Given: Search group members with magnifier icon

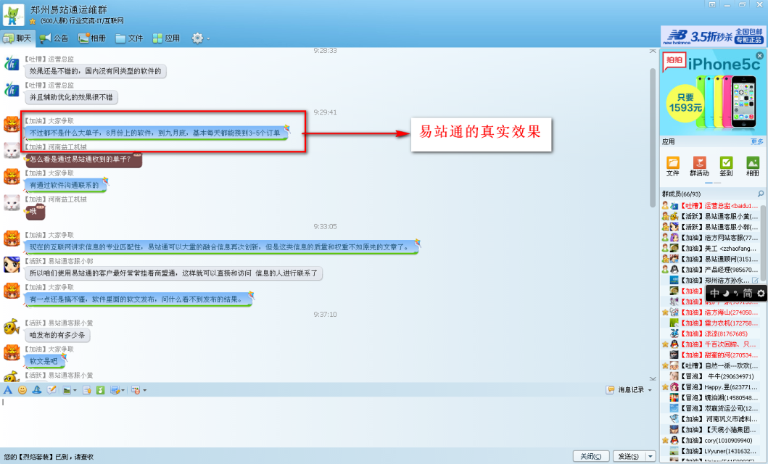Looking at the screenshot, I should [x=760, y=194].
